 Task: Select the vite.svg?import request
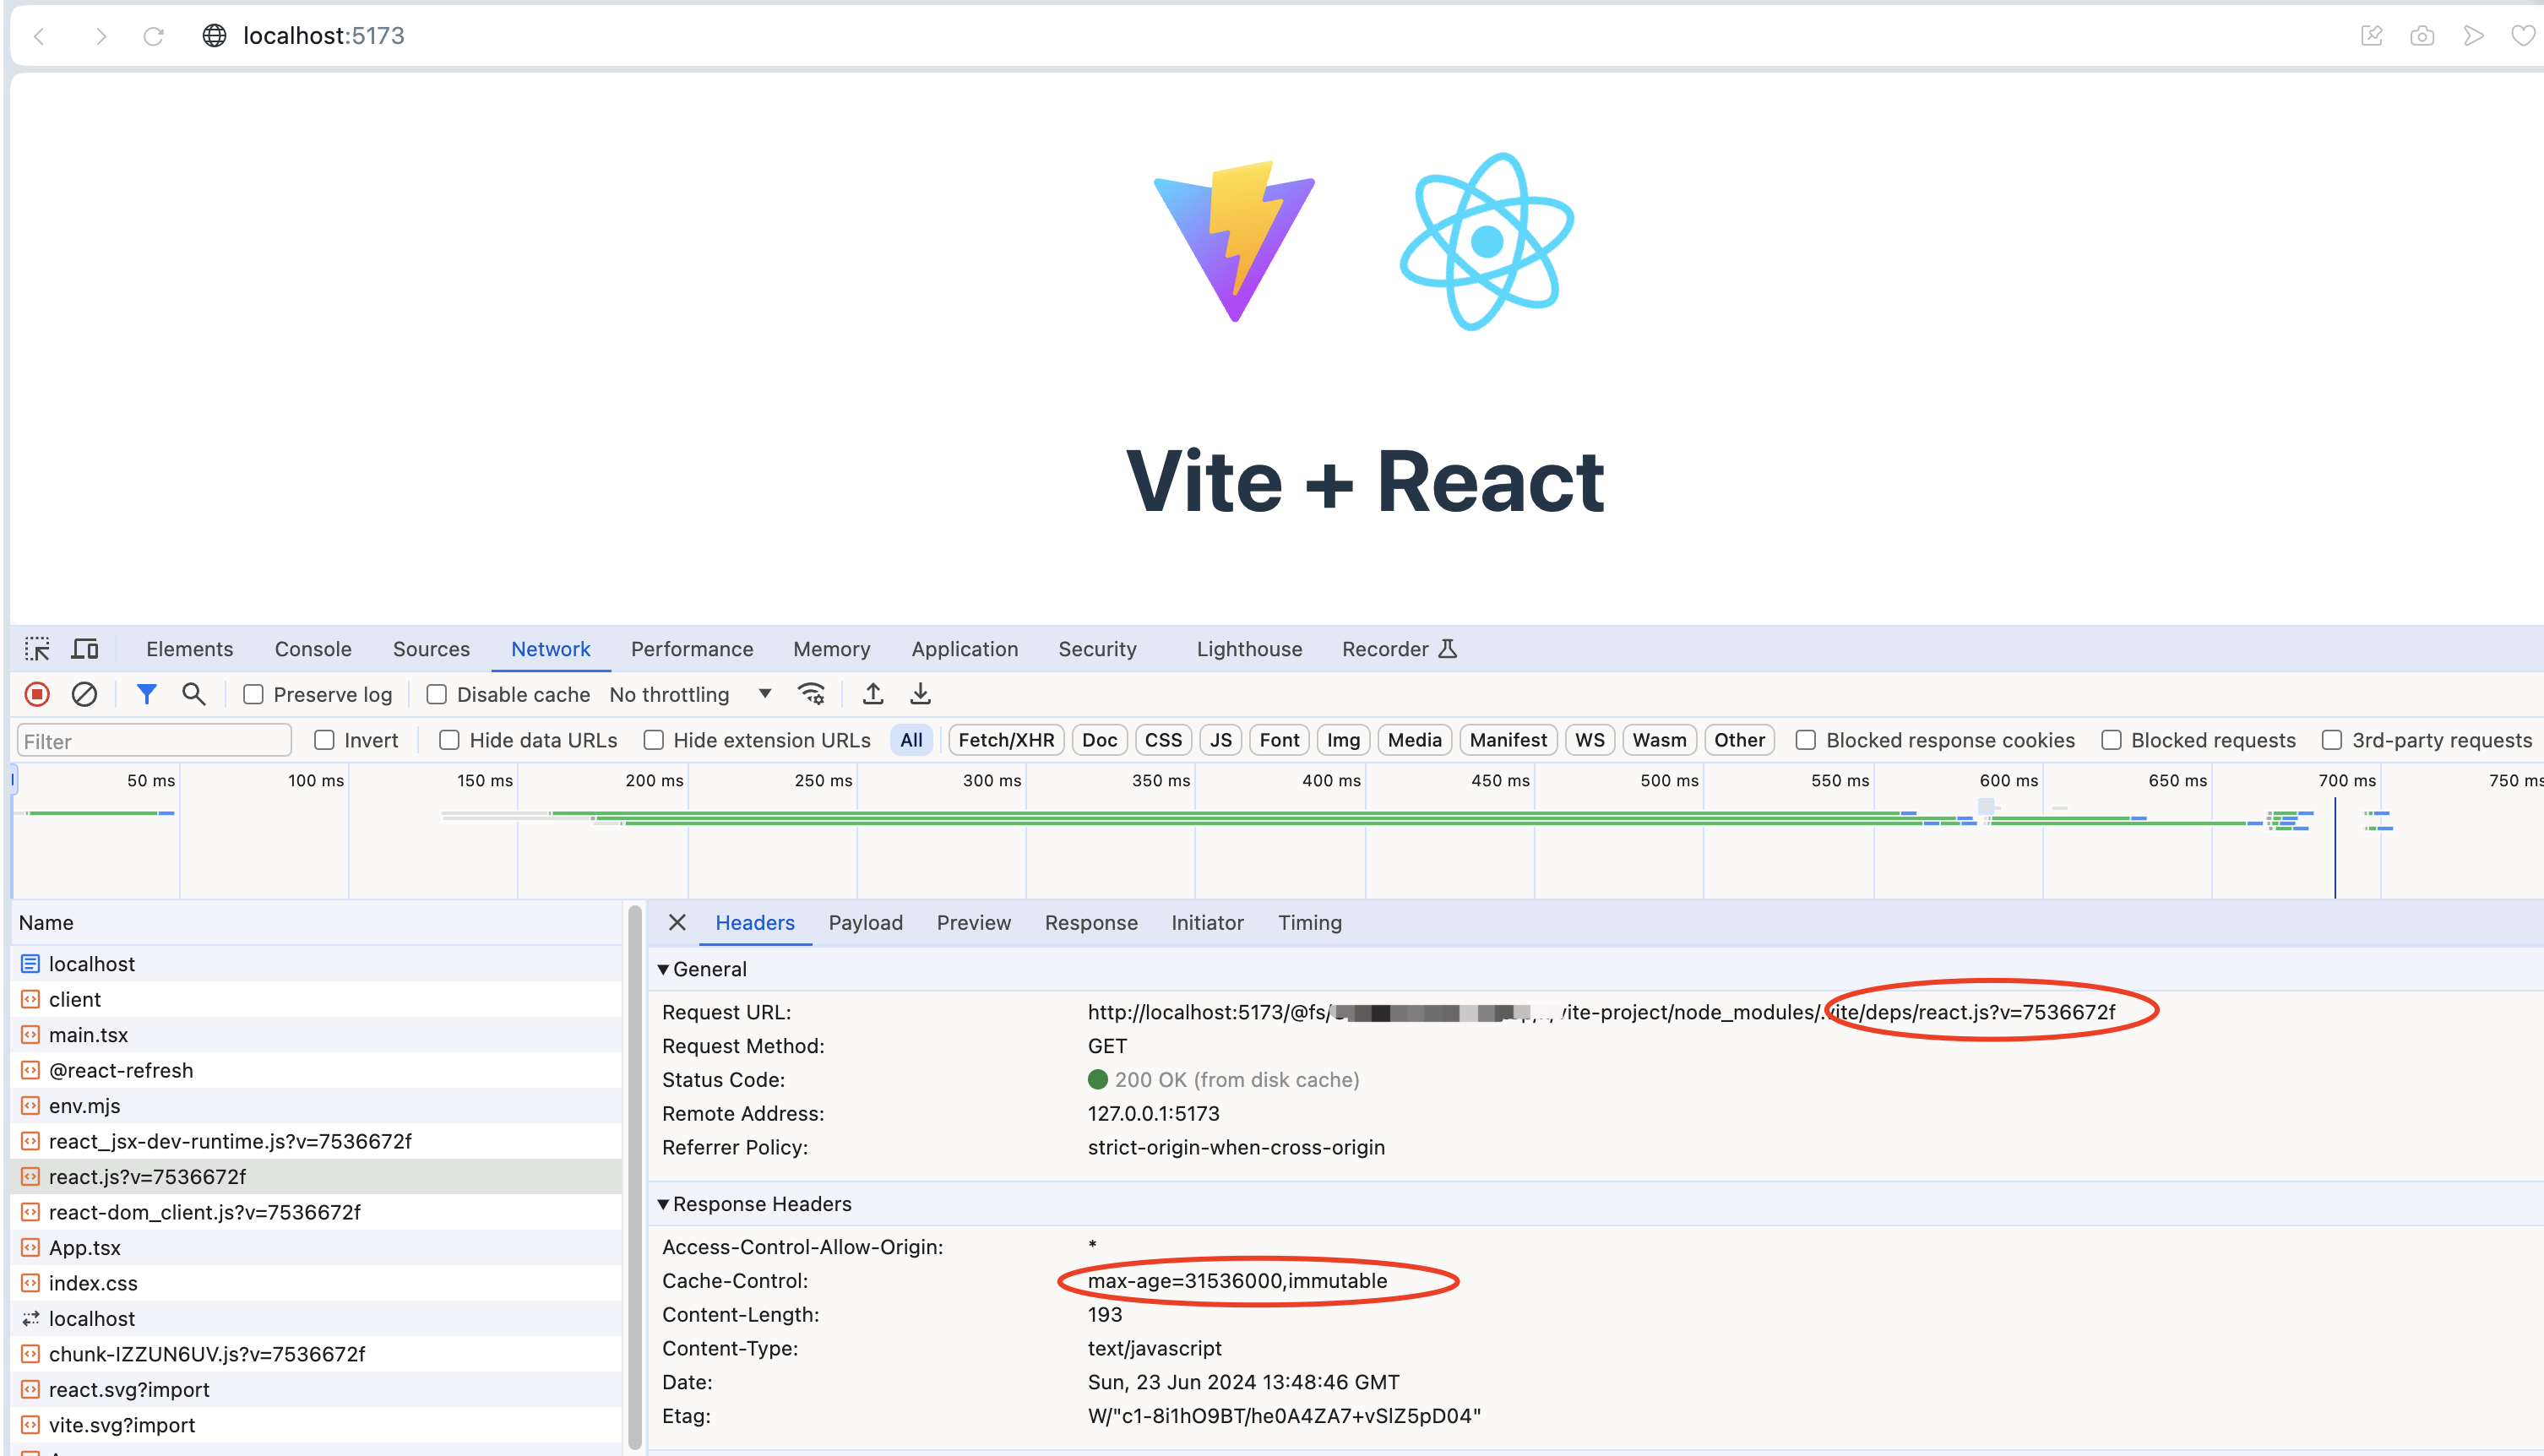click(316, 1425)
